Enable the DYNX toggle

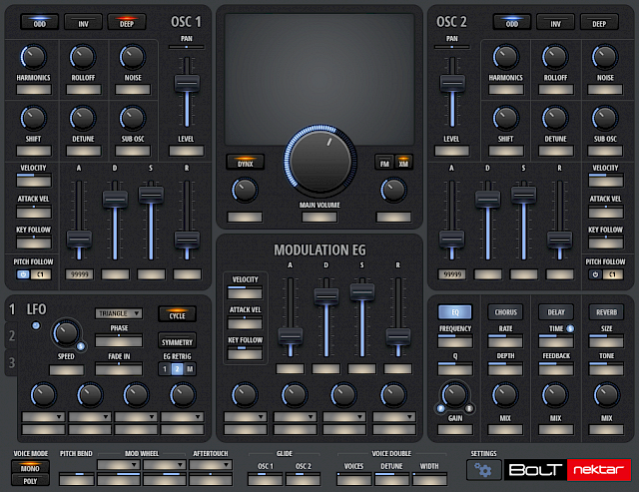pyautogui.click(x=244, y=163)
